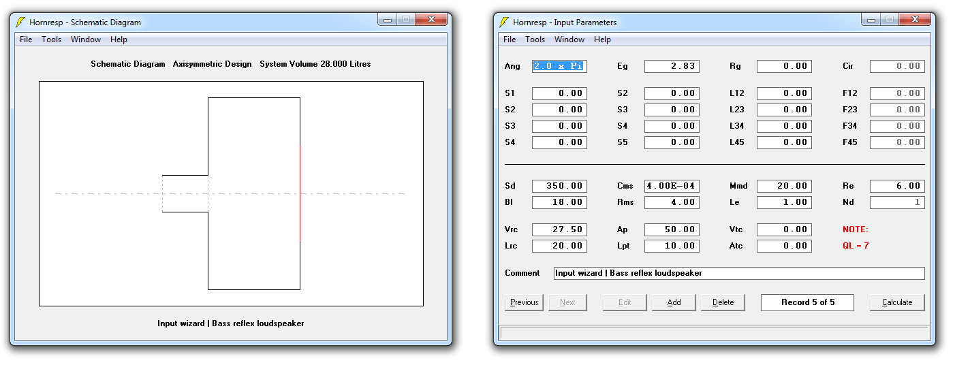
Task: Click the Cir input field
Action: click(897, 66)
